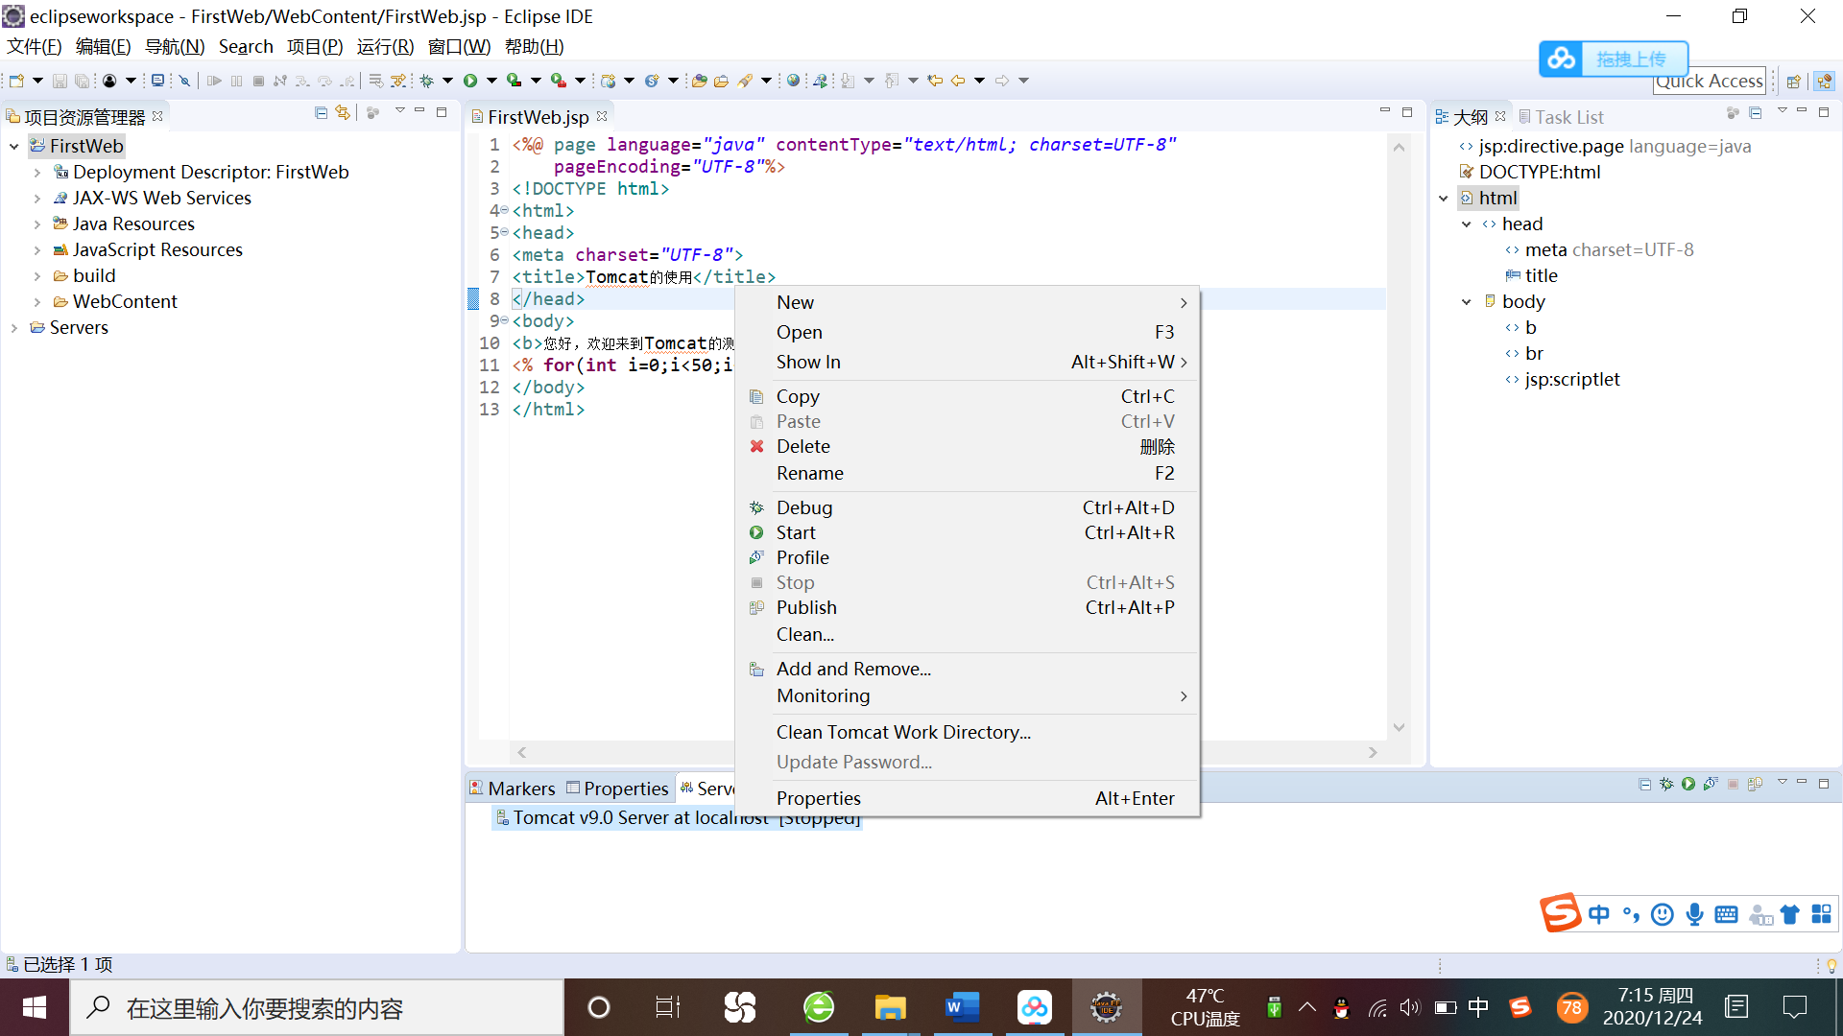The height and width of the screenshot is (1036, 1843).
Task: Click the Save icon in the toolbar
Action: point(60,81)
